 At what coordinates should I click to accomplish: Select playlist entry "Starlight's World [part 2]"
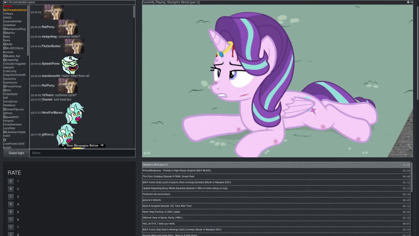[277, 165]
